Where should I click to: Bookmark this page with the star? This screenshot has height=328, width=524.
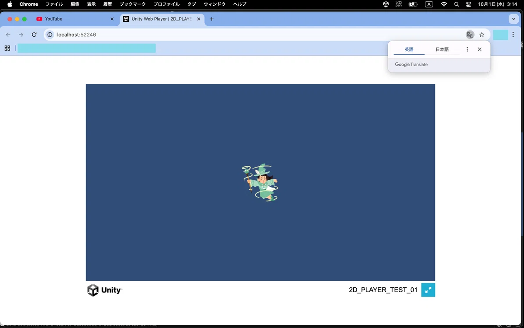click(x=482, y=35)
